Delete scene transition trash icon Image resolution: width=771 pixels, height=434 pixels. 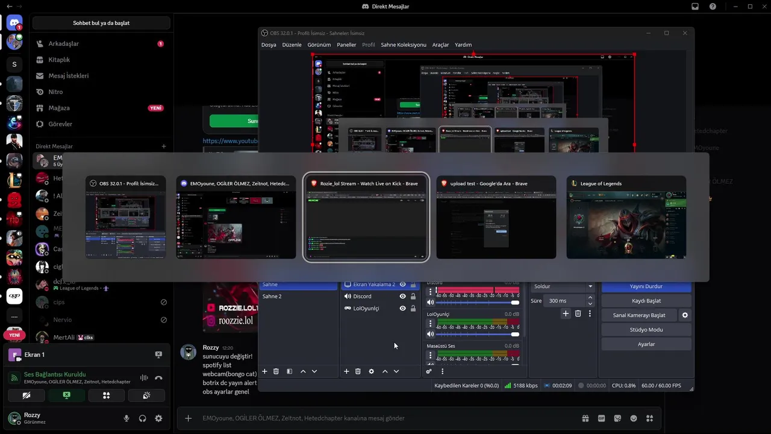(x=578, y=313)
